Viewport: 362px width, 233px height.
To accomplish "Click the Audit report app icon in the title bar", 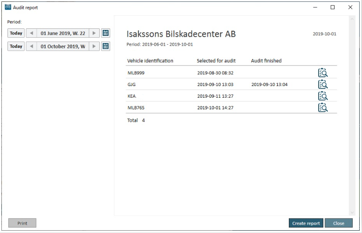I will pos(8,7).
